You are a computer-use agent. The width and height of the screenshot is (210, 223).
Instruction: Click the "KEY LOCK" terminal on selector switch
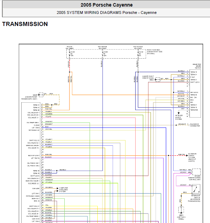click(x=194, y=93)
